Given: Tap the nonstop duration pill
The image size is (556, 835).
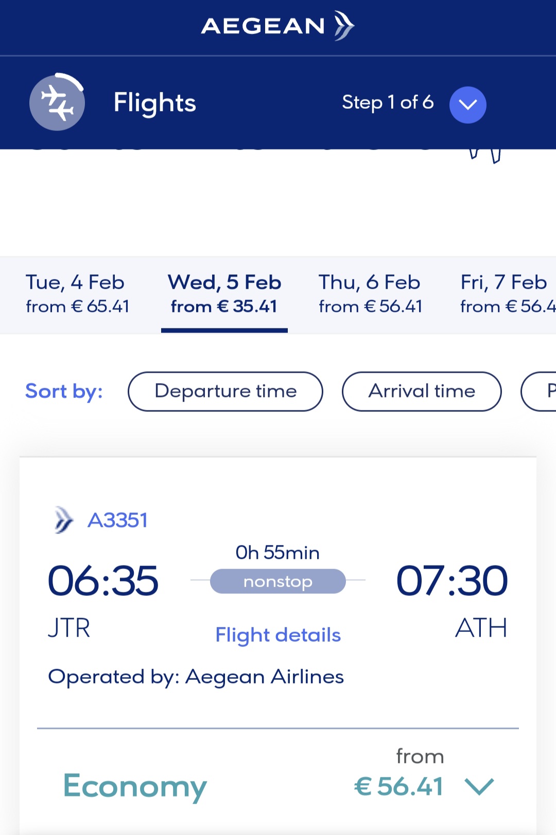Looking at the screenshot, I should point(278,581).
